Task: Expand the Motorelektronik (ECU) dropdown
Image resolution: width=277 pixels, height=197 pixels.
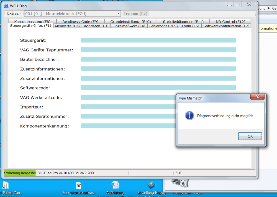Action: 119,14
